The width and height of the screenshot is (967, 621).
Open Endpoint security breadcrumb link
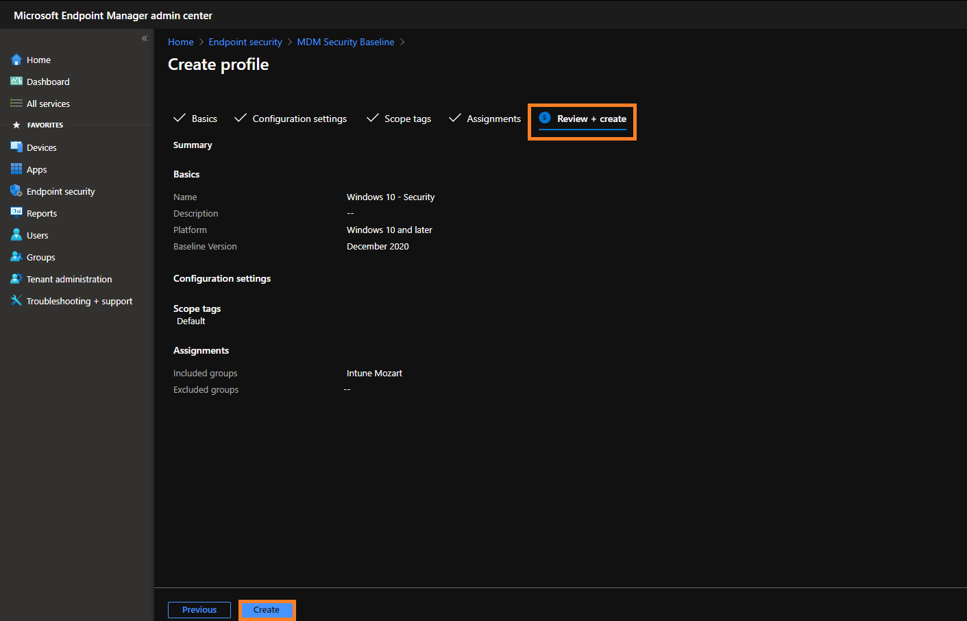pos(245,42)
